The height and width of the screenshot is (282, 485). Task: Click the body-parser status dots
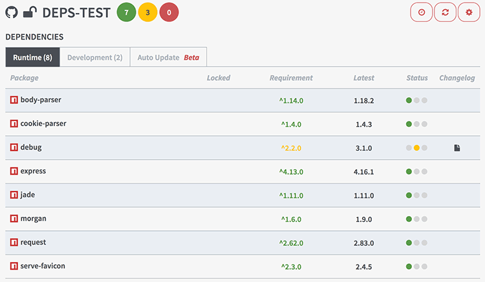click(x=416, y=100)
